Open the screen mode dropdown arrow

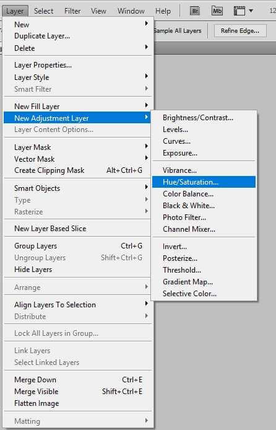(251, 11)
